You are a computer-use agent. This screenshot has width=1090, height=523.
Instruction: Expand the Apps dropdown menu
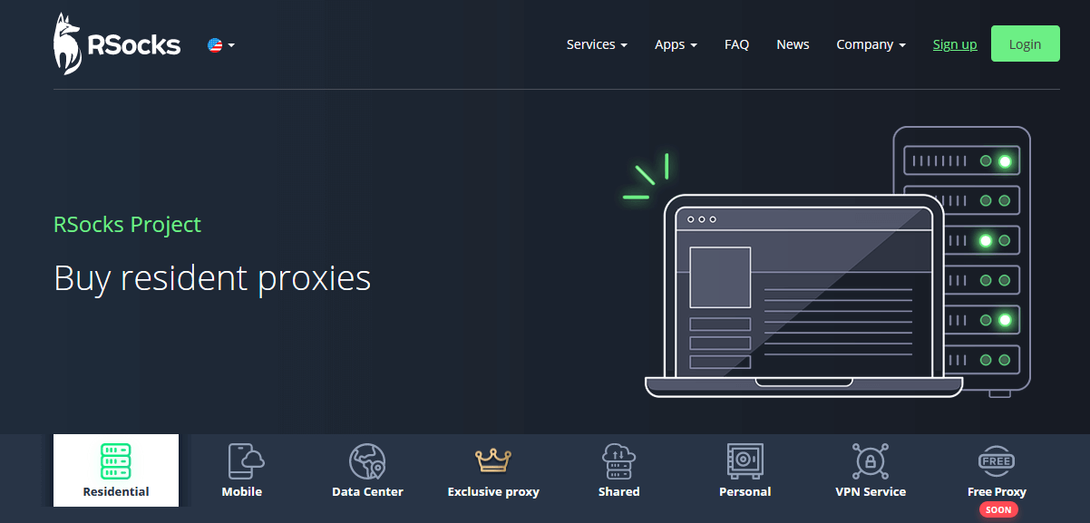coord(676,44)
